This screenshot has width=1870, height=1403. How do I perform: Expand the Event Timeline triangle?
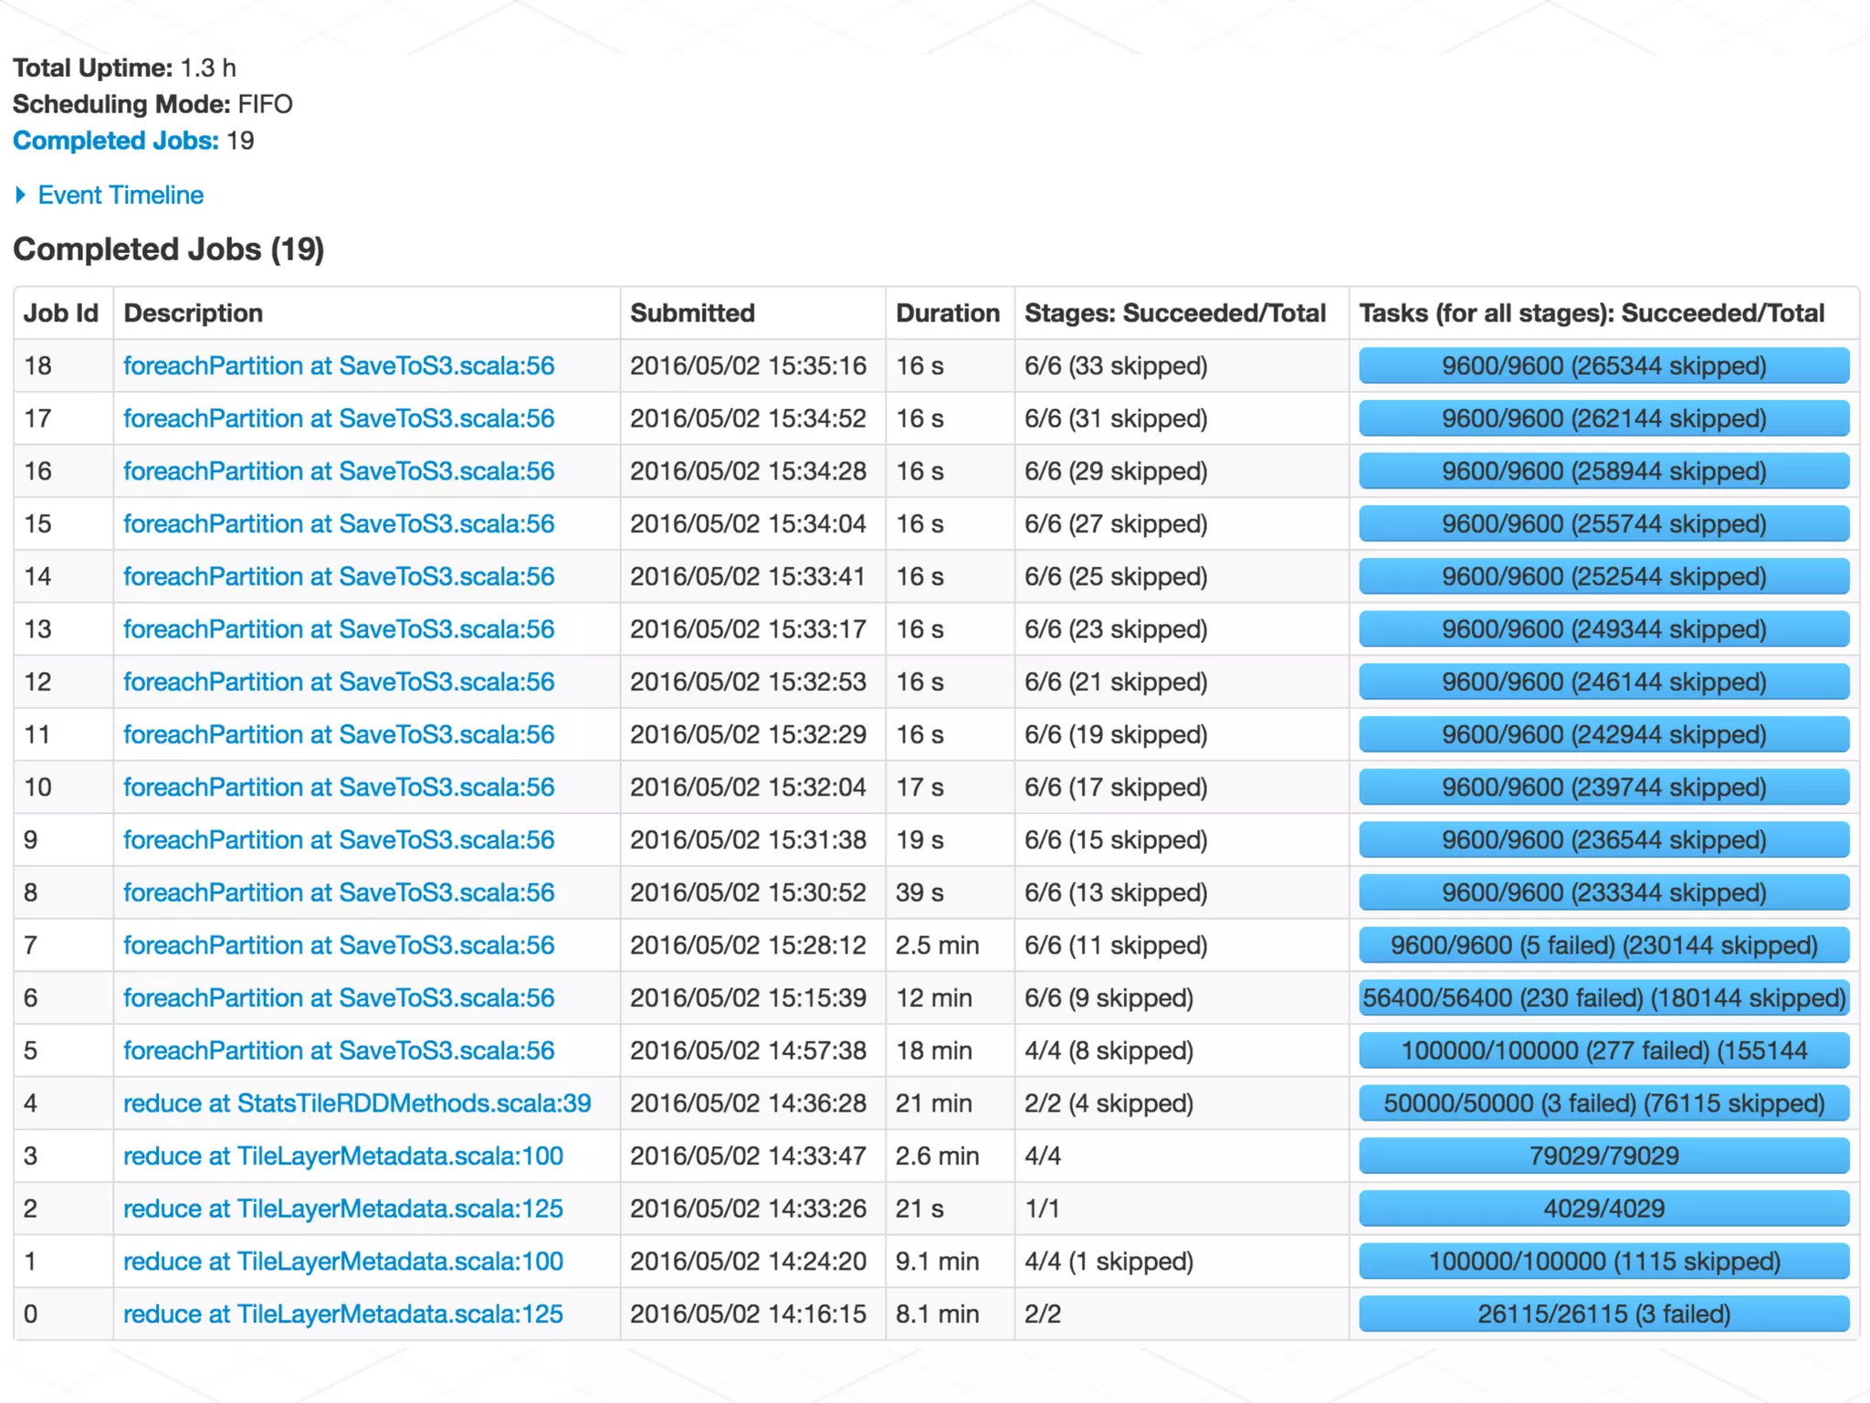point(21,195)
